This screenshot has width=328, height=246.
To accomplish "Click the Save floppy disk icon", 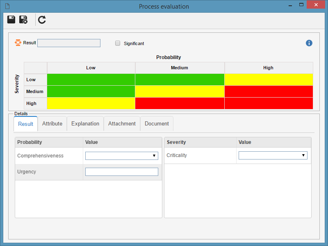I will coord(11,19).
